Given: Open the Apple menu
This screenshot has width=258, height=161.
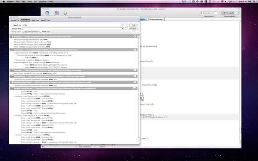Looking at the screenshot, I should 4,2.
